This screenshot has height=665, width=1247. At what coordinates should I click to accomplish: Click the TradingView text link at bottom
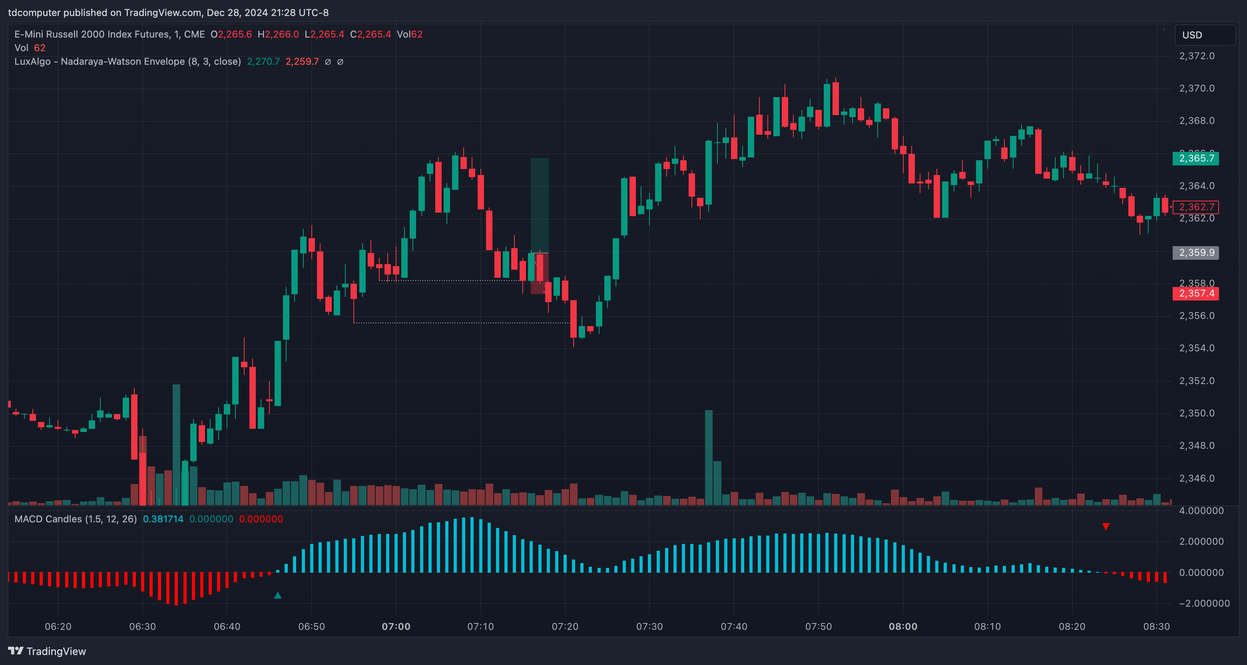pyautogui.click(x=56, y=651)
